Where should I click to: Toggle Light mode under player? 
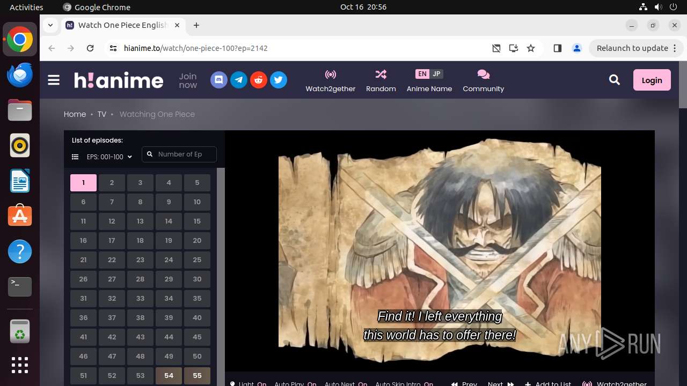click(249, 384)
